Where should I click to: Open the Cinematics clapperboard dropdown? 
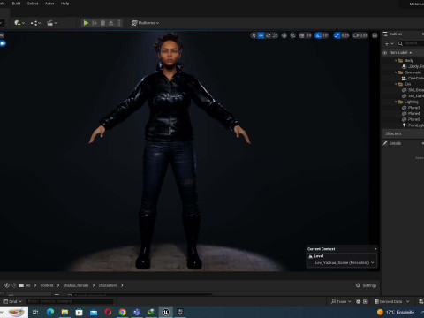[52, 23]
